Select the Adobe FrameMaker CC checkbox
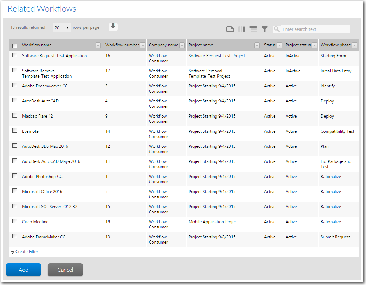Viewport: 366px width, 285px height. [14, 236]
